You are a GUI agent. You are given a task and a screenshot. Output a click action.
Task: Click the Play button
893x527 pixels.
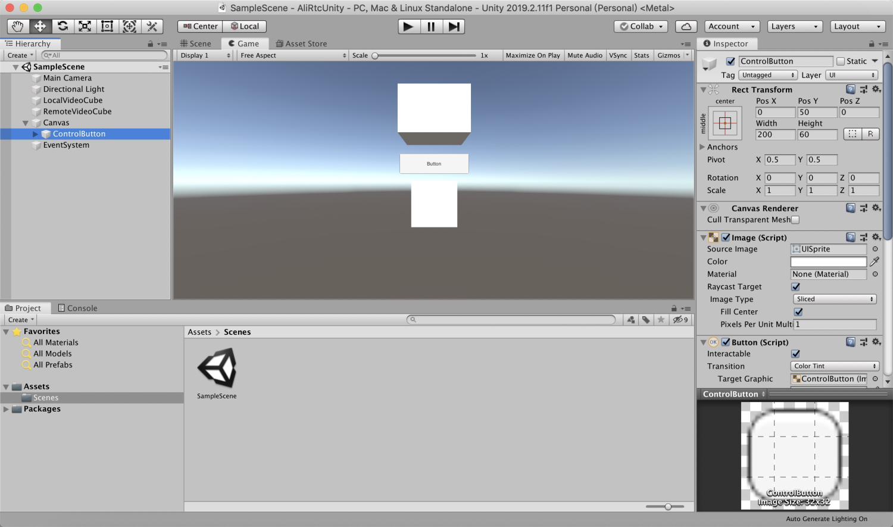pyautogui.click(x=408, y=26)
